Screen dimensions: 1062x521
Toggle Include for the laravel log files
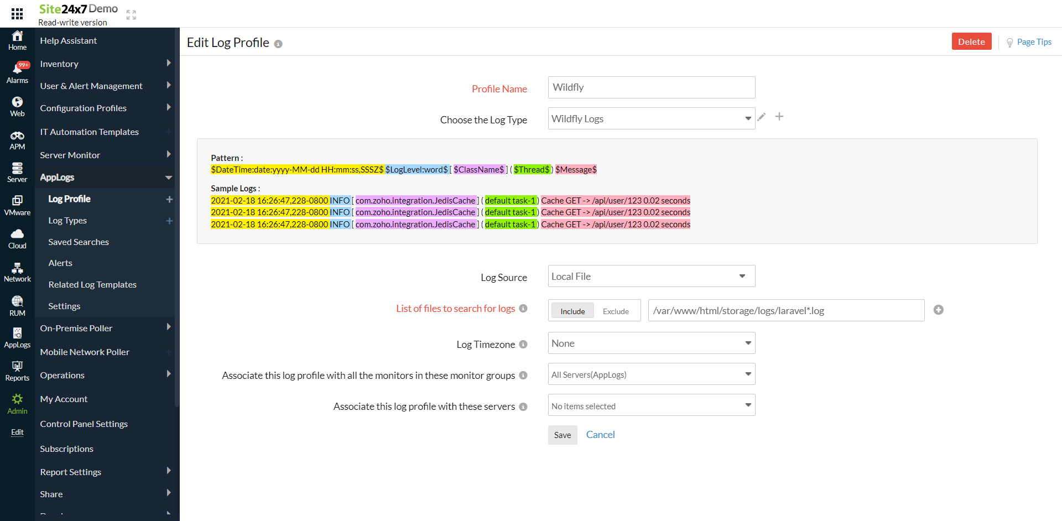572,311
